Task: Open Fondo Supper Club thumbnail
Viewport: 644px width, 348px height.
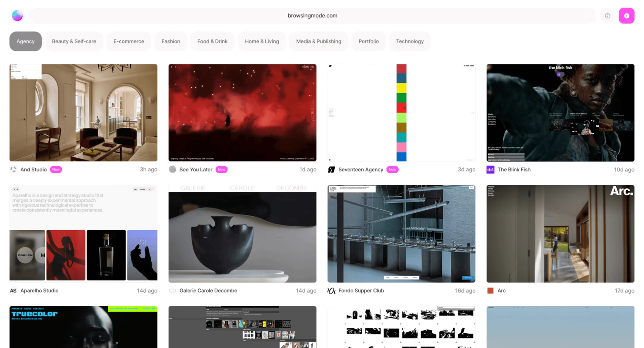Action: pos(401,234)
